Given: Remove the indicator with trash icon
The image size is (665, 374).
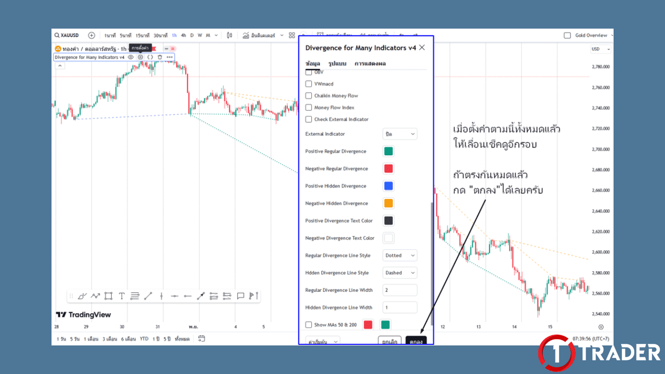Looking at the screenshot, I should click(160, 57).
